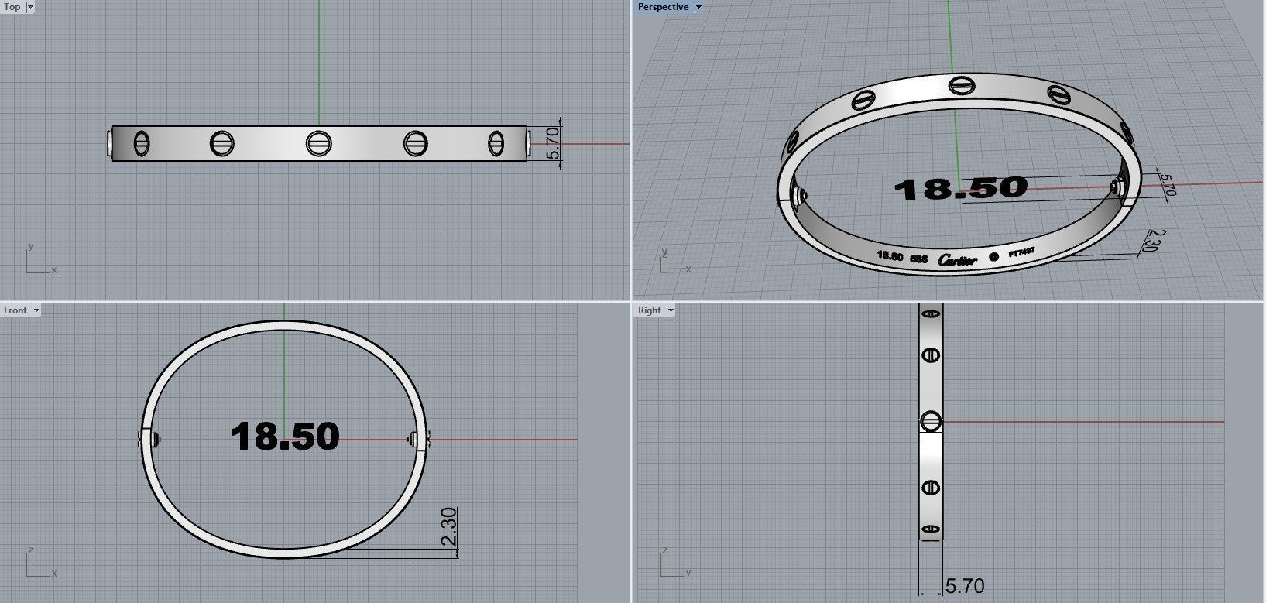Click the bracelet's right hinge in Front viewport

(x=418, y=440)
